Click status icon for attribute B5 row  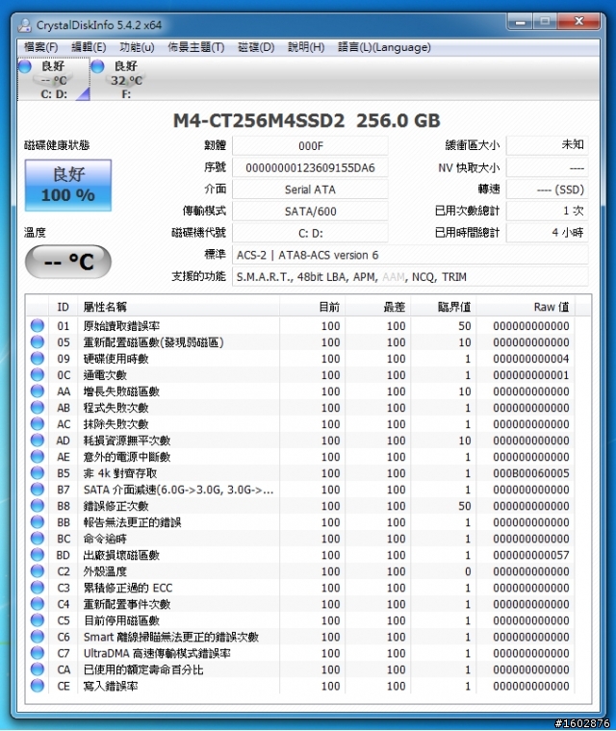(x=38, y=472)
